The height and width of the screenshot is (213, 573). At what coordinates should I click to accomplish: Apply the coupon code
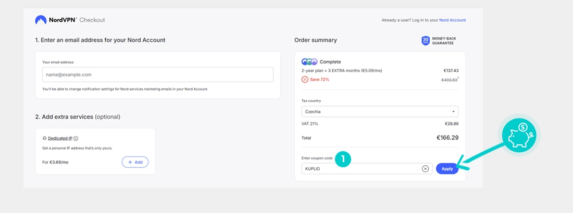tap(447, 169)
